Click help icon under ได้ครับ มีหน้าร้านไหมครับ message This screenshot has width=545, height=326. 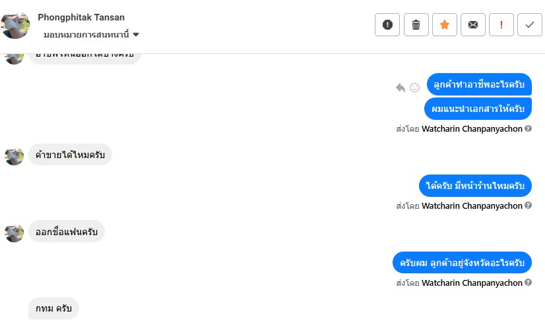[x=528, y=206]
